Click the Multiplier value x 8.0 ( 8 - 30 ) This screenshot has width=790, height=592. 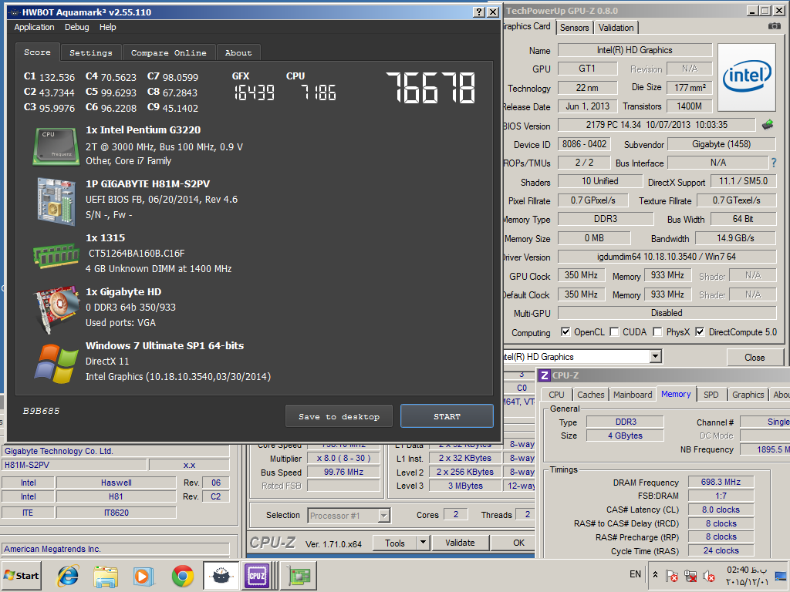coord(343,458)
